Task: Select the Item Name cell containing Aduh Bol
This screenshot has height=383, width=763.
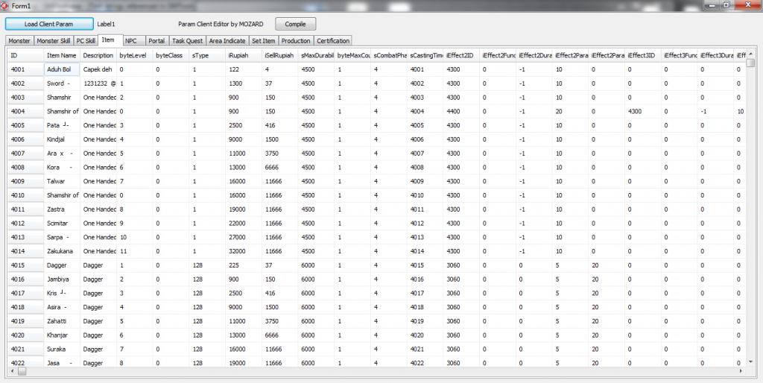Action: click(62, 69)
